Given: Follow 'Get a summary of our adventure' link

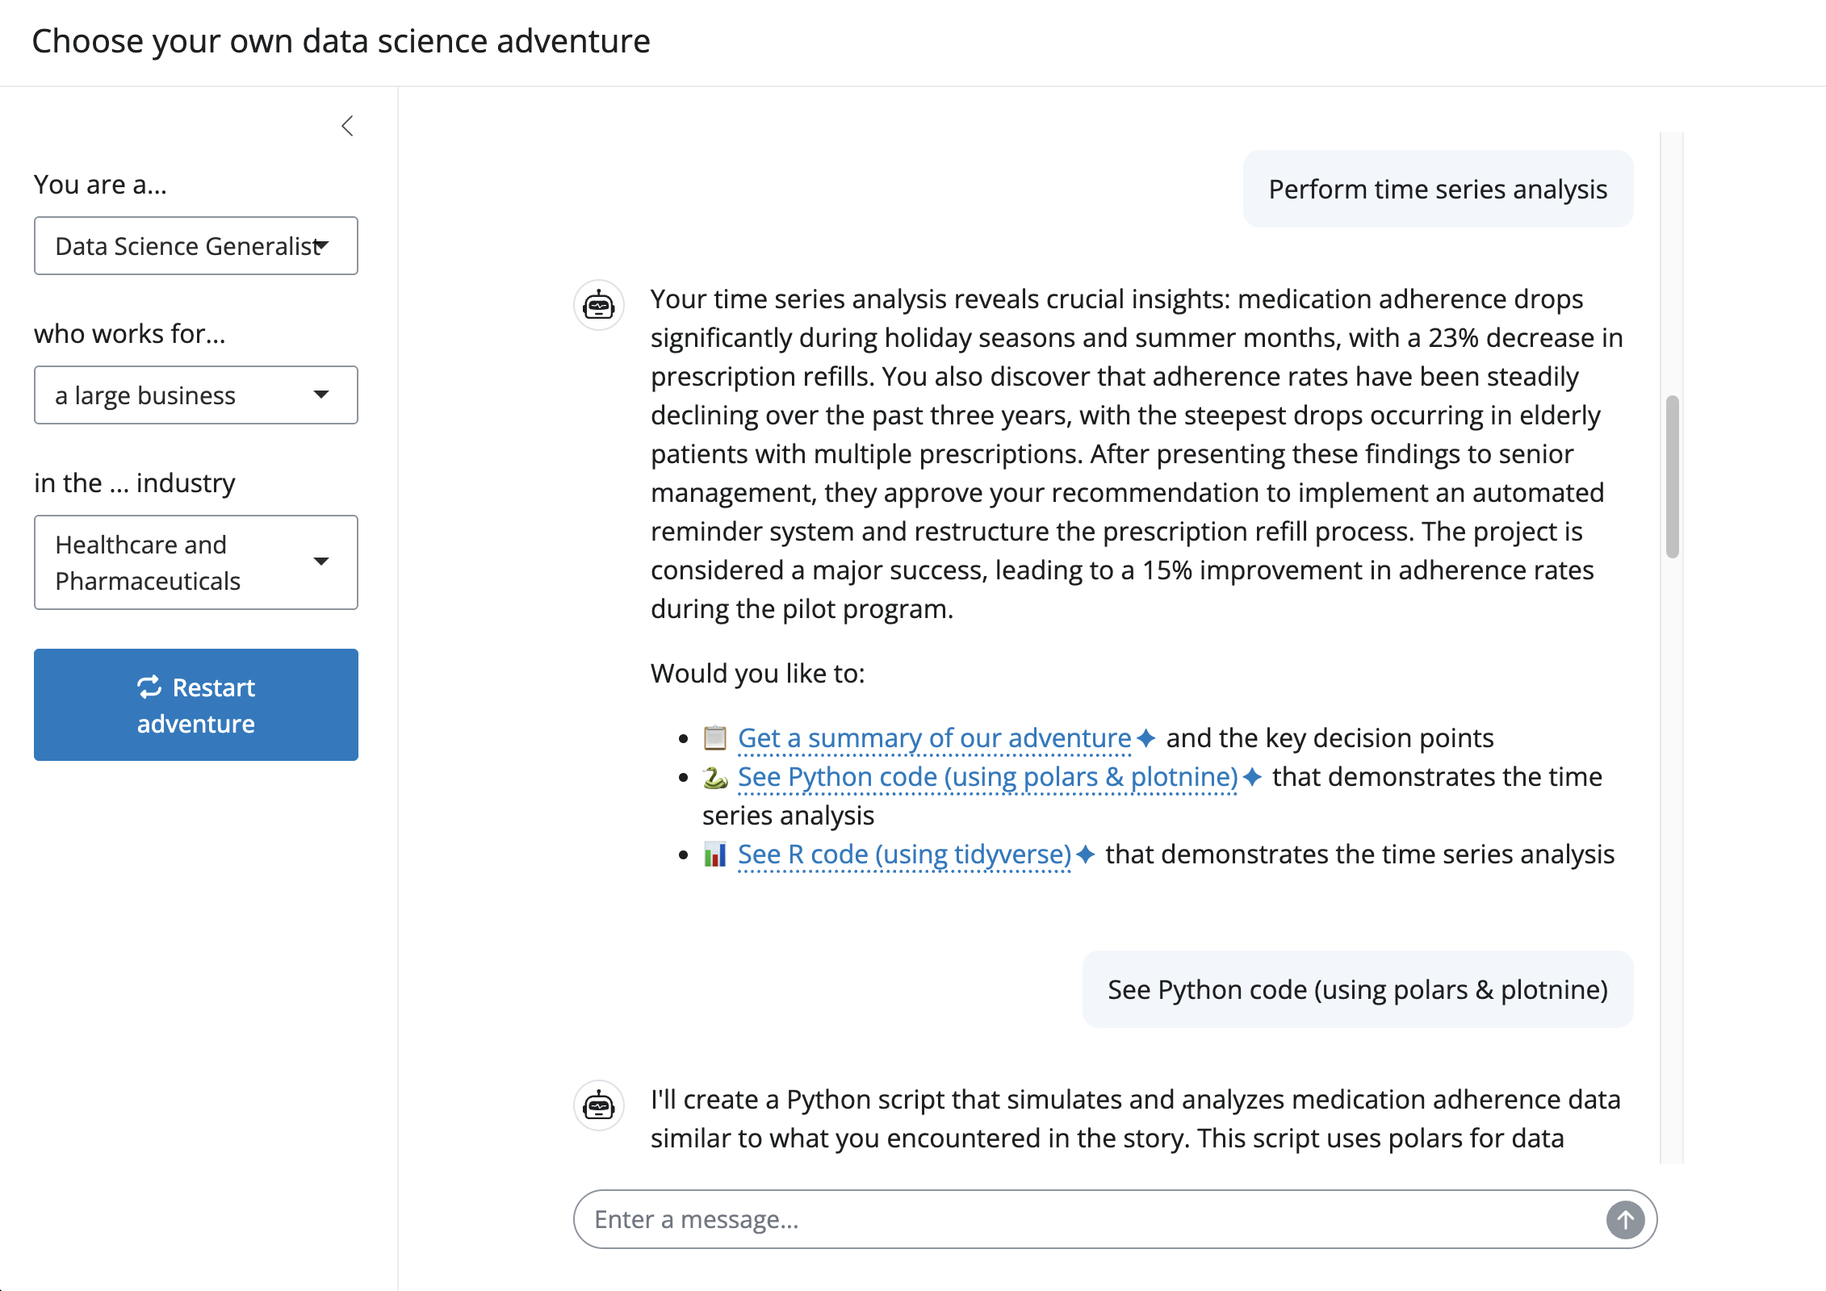Looking at the screenshot, I should pos(934,737).
